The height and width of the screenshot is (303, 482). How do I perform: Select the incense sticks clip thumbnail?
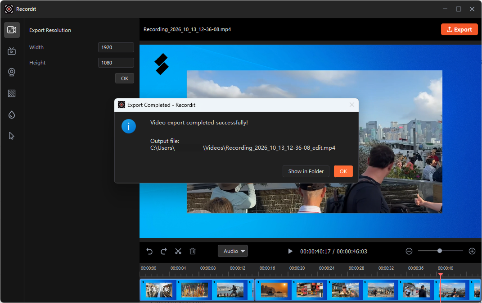[x=194, y=290]
